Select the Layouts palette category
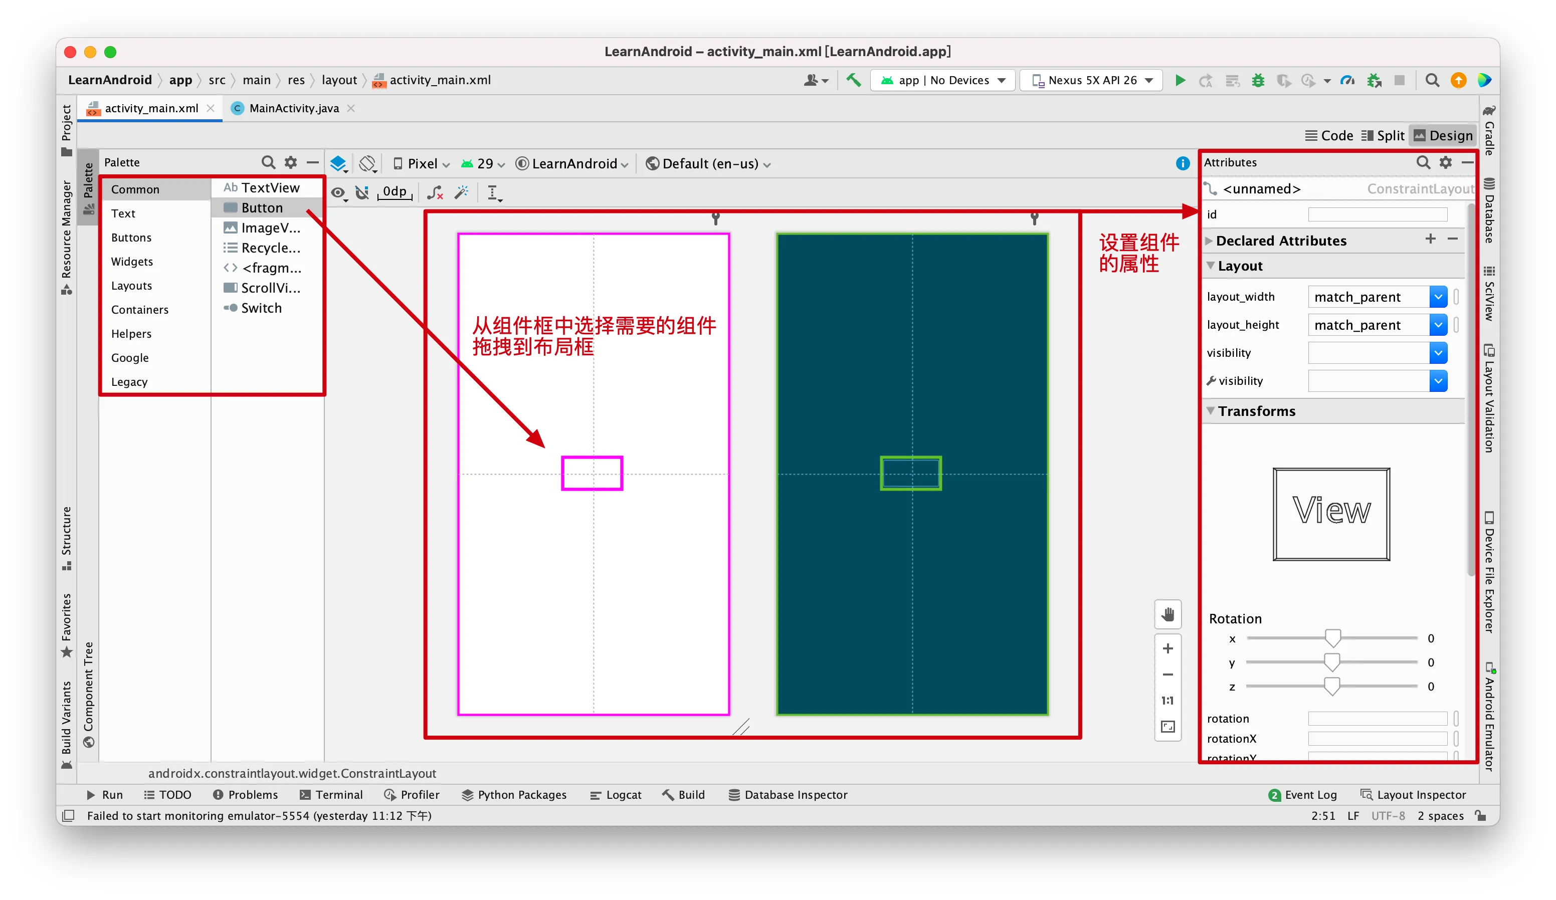This screenshot has width=1556, height=900. [131, 286]
